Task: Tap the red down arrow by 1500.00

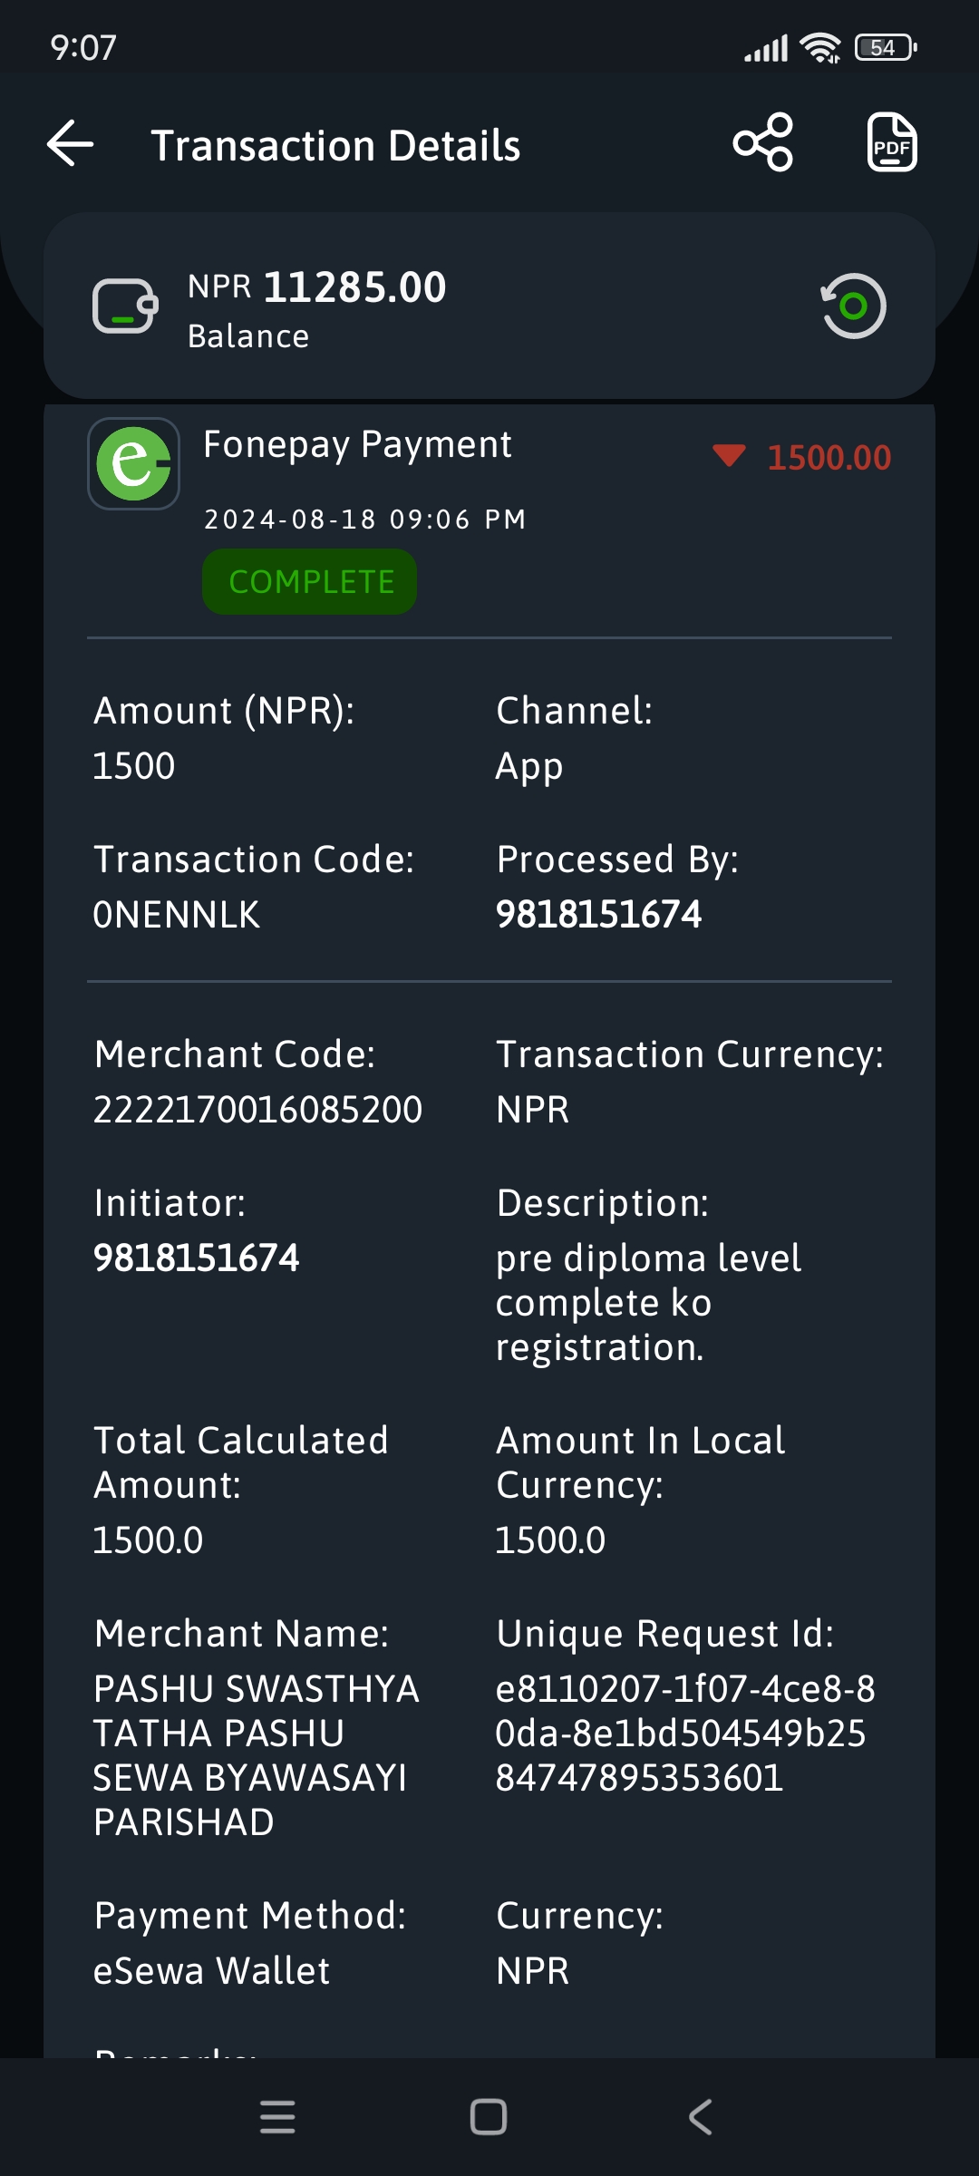Action: (729, 456)
